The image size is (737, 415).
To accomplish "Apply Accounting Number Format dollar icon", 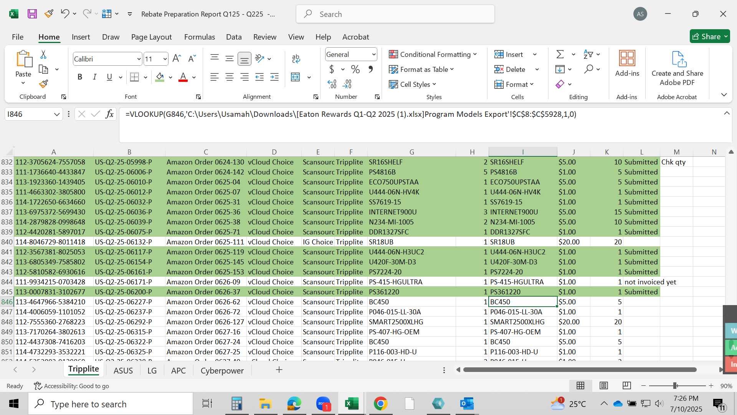I will 332,70.
